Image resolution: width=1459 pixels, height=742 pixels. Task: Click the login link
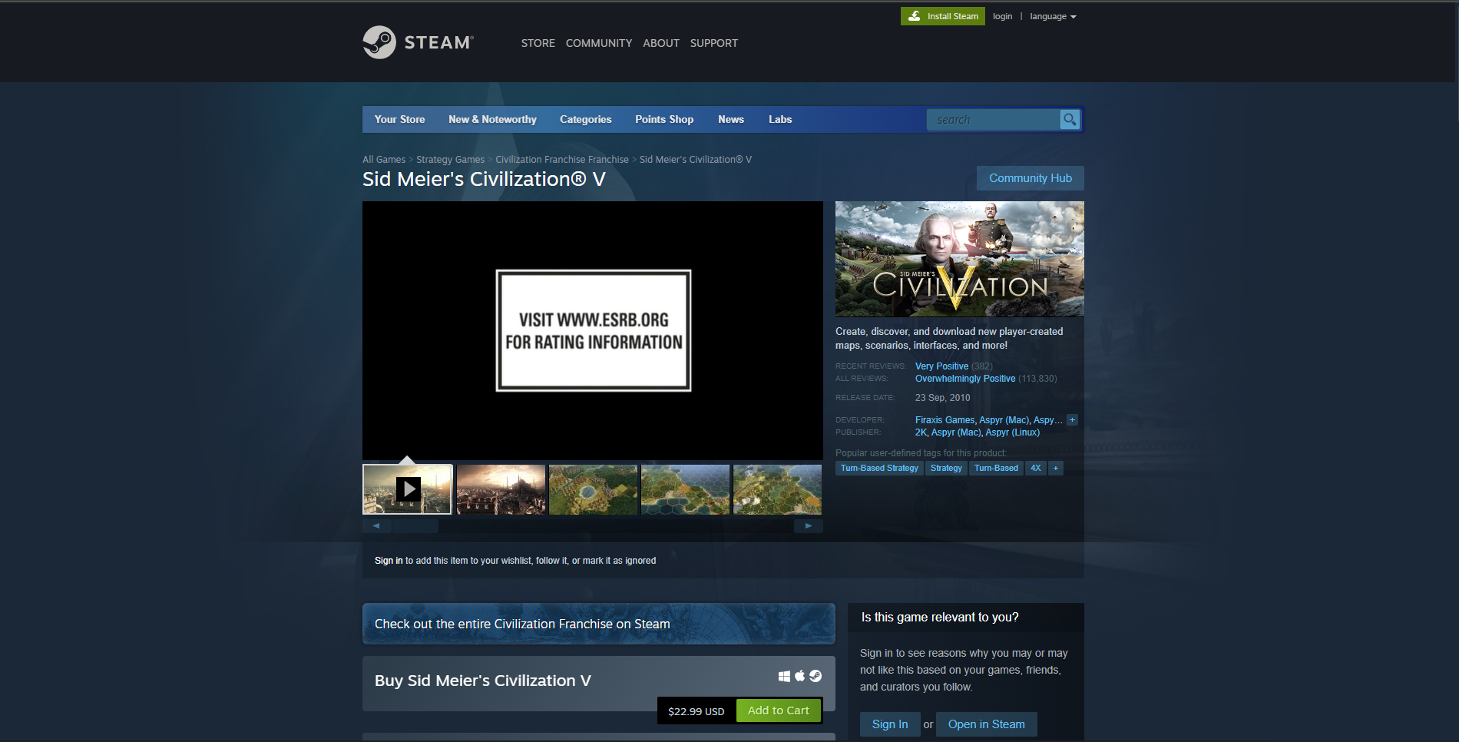(1002, 16)
